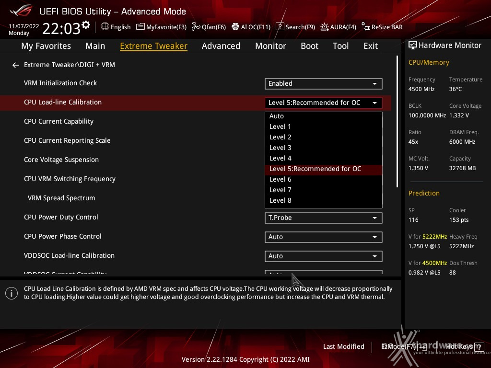
Task: Open the Boot tab
Action: point(309,46)
